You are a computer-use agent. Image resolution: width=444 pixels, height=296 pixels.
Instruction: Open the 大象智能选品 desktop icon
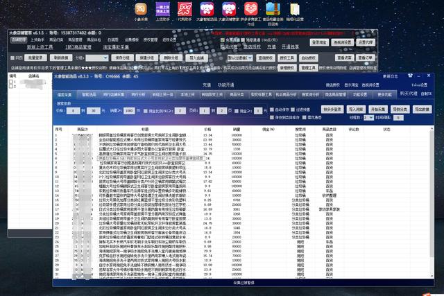(x=207, y=9)
